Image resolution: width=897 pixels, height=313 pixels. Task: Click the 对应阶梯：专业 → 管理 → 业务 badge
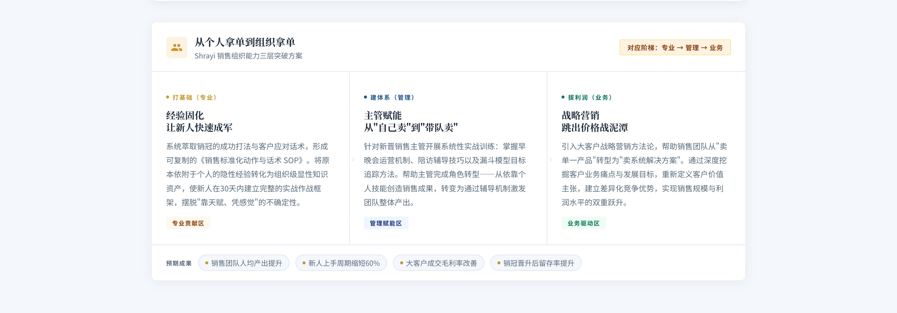click(675, 48)
